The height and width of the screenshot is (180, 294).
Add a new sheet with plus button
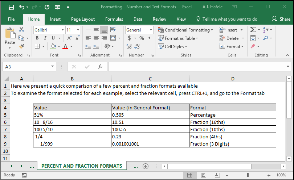146,166
